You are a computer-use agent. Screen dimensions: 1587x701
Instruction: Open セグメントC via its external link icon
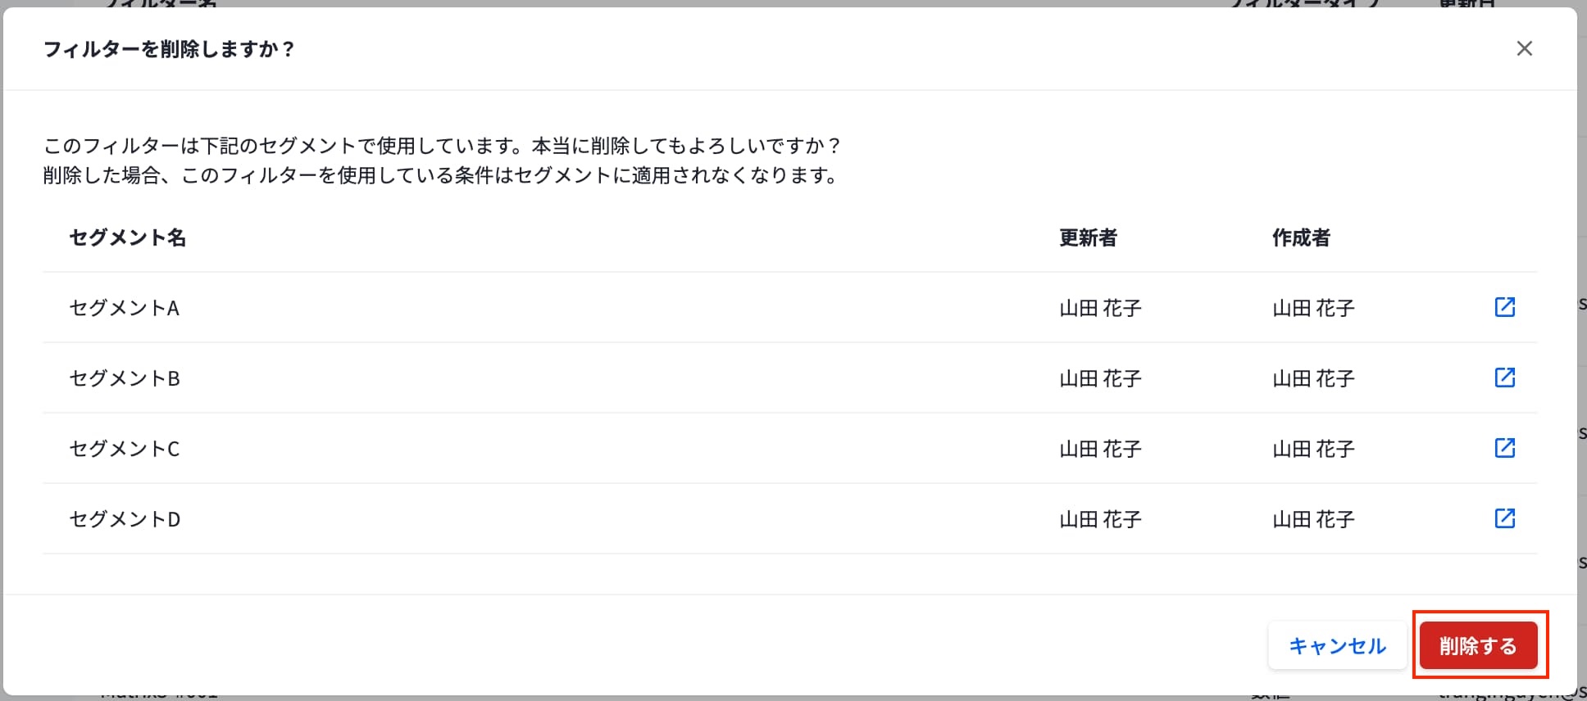(1504, 448)
